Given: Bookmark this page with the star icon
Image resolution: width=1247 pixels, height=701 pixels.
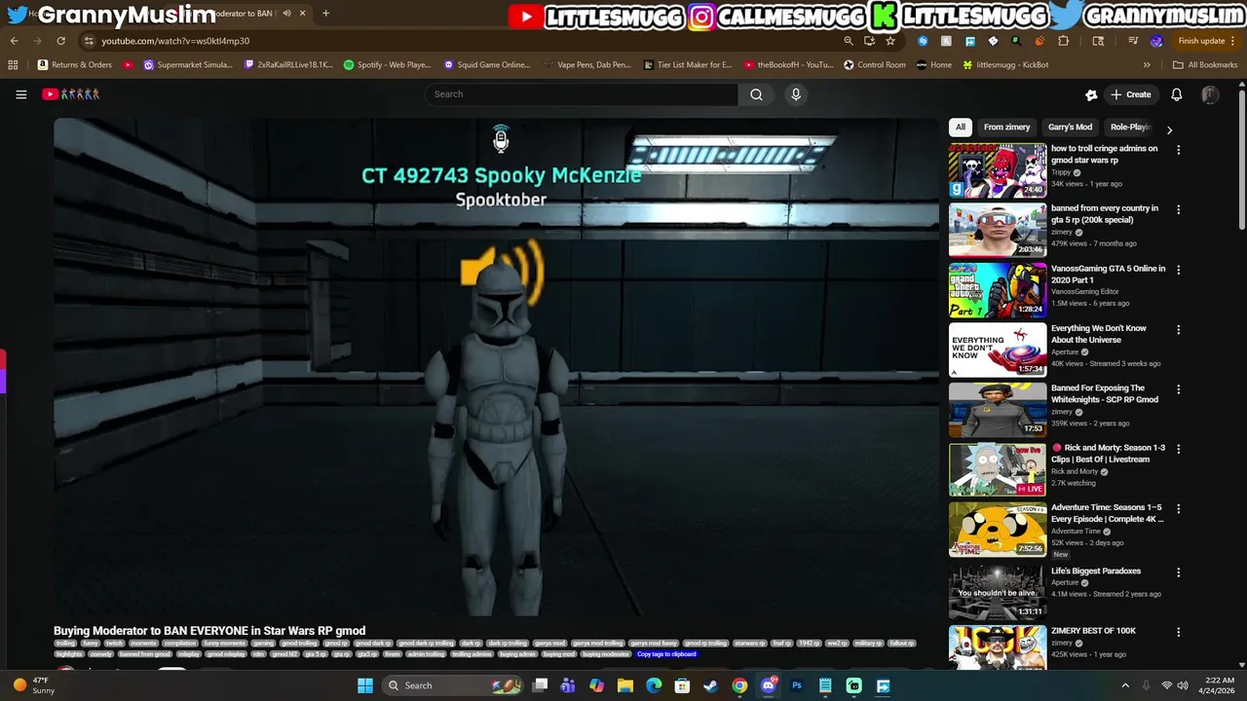Looking at the screenshot, I should pyautogui.click(x=890, y=41).
